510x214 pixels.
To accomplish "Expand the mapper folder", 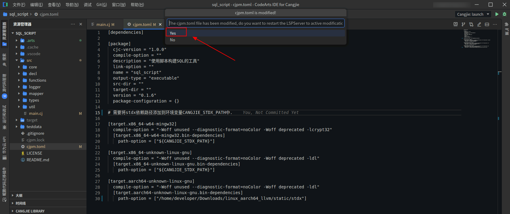I will (x=19, y=93).
